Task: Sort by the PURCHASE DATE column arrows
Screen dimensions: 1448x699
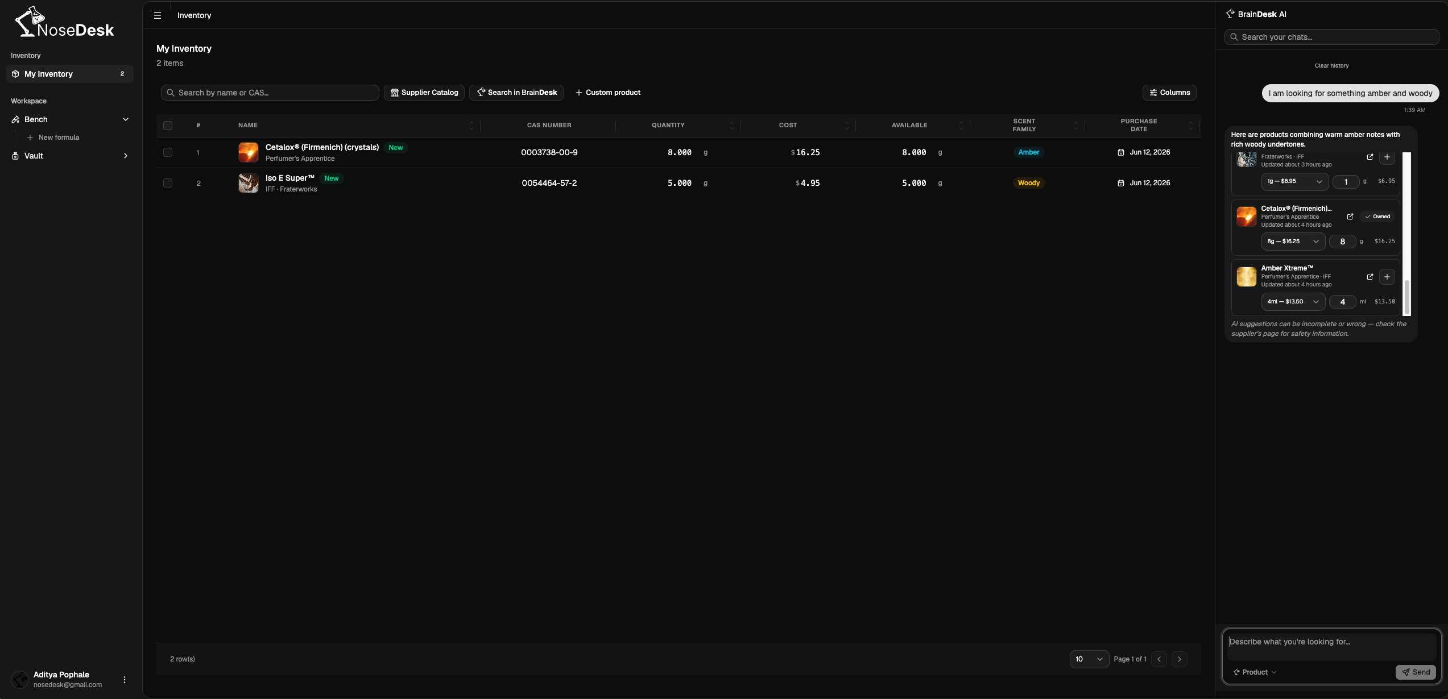Action: pos(1191,126)
